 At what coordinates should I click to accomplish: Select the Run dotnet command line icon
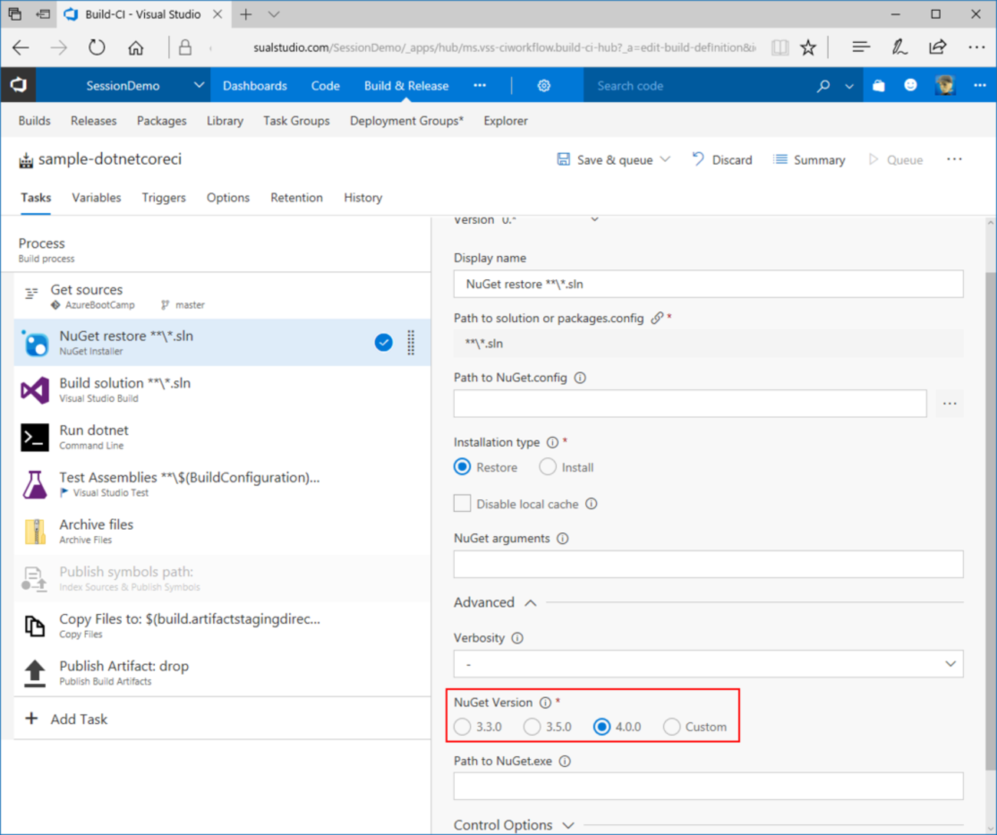35,437
